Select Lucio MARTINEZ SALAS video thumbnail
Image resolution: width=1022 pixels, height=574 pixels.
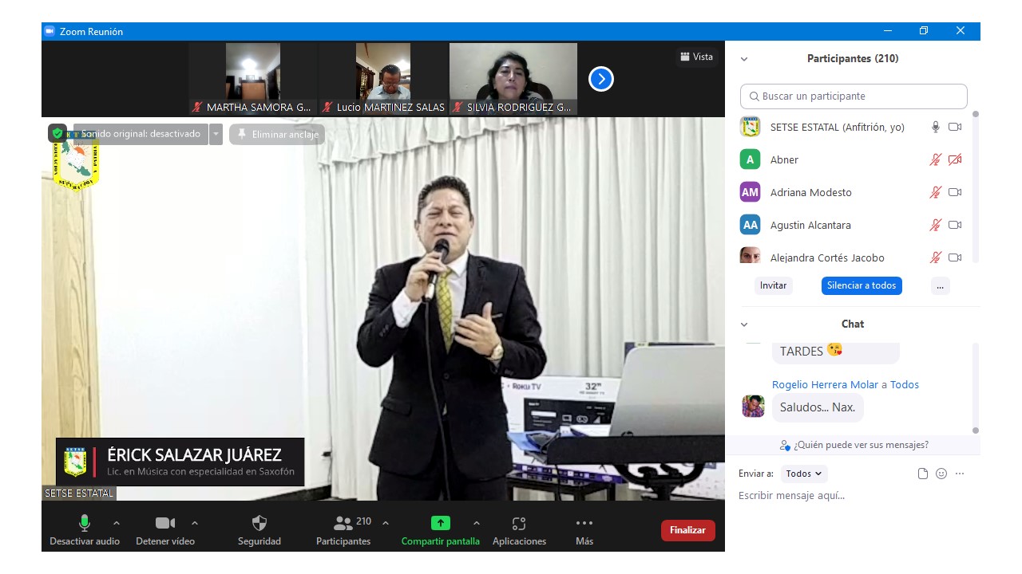point(383,79)
